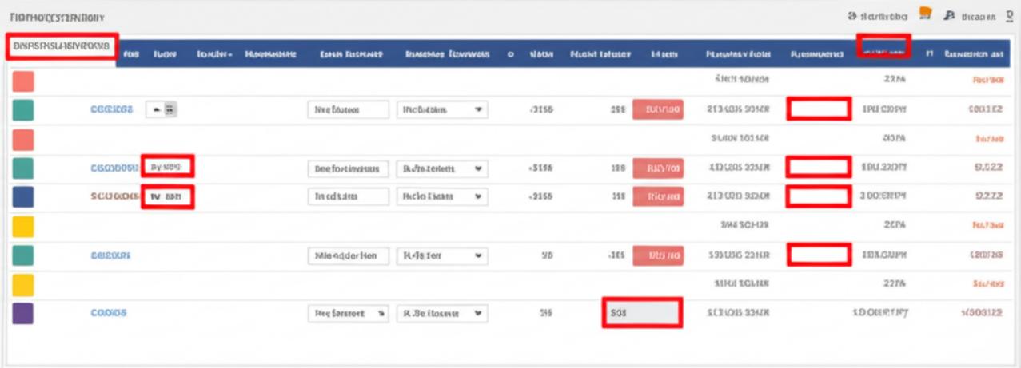Viewport: 1021px width, 368px height.
Task: Click the orange notification icon in top header
Action: point(927,14)
